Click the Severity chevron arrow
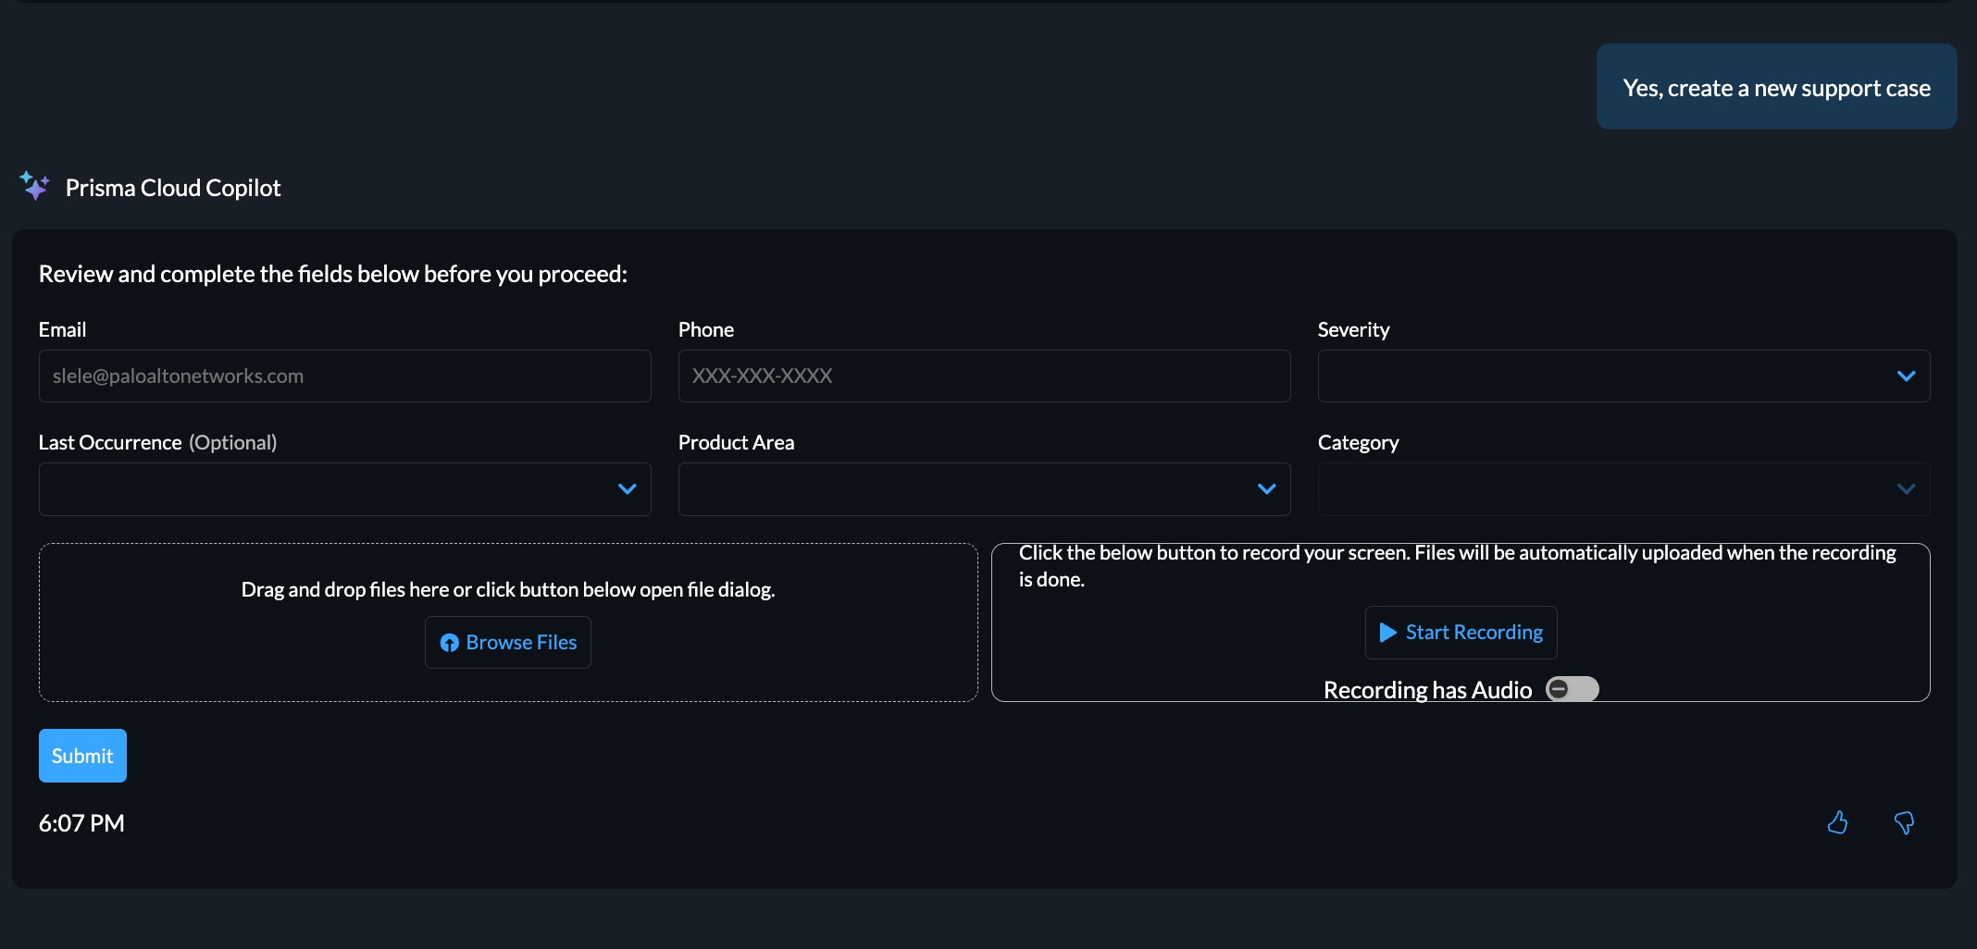1977x949 pixels. pos(1906,376)
